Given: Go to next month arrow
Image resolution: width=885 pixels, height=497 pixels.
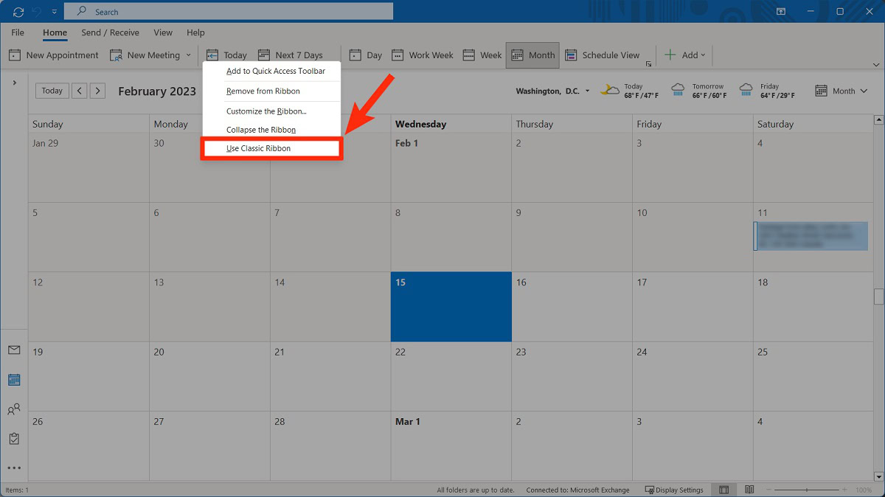Looking at the screenshot, I should point(98,91).
